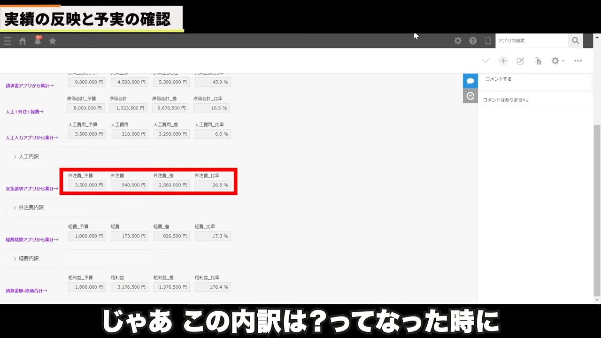Viewport: 601px width, 338px height.
Task: Click the コメントする comment box
Action: pos(535,79)
